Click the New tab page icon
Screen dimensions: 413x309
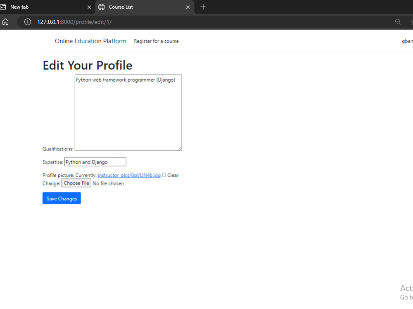[3, 7]
